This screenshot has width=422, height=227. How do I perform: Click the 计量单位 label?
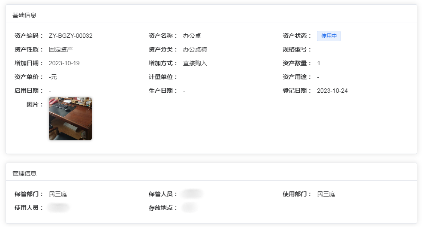tap(163, 77)
